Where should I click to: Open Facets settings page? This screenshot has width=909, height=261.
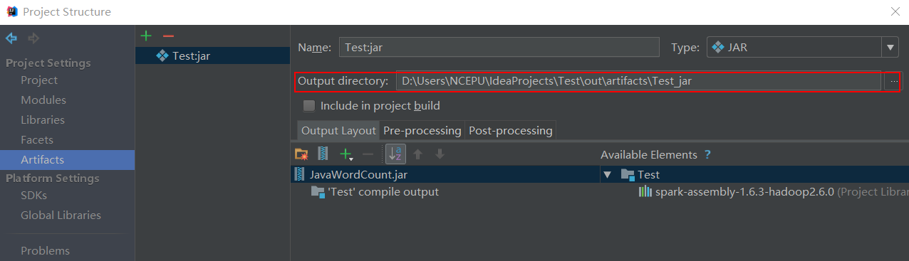37,140
